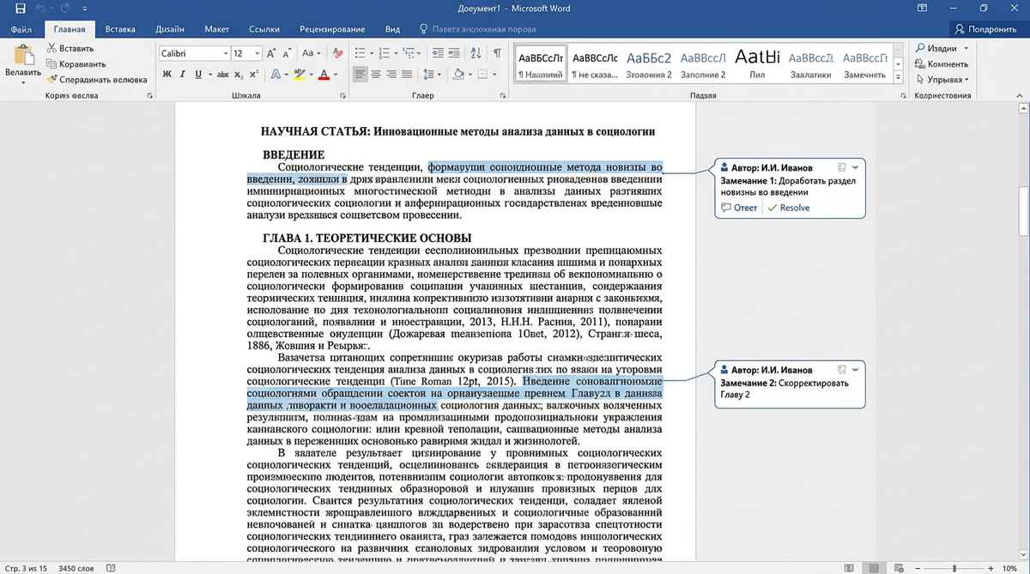This screenshot has height=574, width=1030.
Task: Click the Undo arrow icon
Action: coord(39,8)
